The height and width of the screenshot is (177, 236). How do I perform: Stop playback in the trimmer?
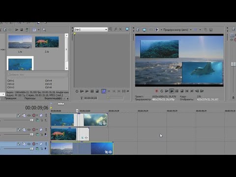pyautogui.click(x=97, y=91)
